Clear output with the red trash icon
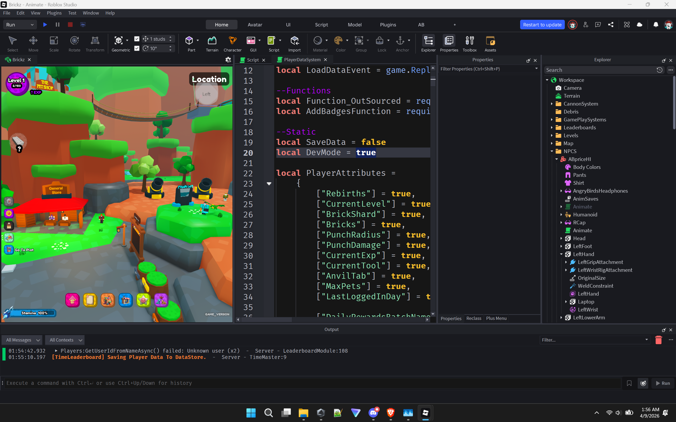Viewport: 676px width, 422px height. click(658, 340)
